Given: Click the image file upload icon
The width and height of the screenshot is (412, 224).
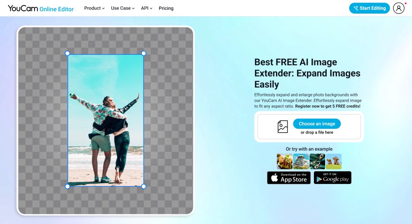Looking at the screenshot, I should click(x=283, y=126).
